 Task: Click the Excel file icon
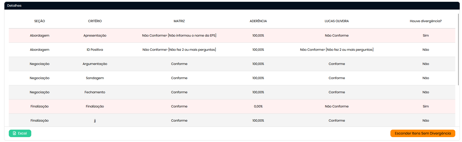click(x=14, y=133)
